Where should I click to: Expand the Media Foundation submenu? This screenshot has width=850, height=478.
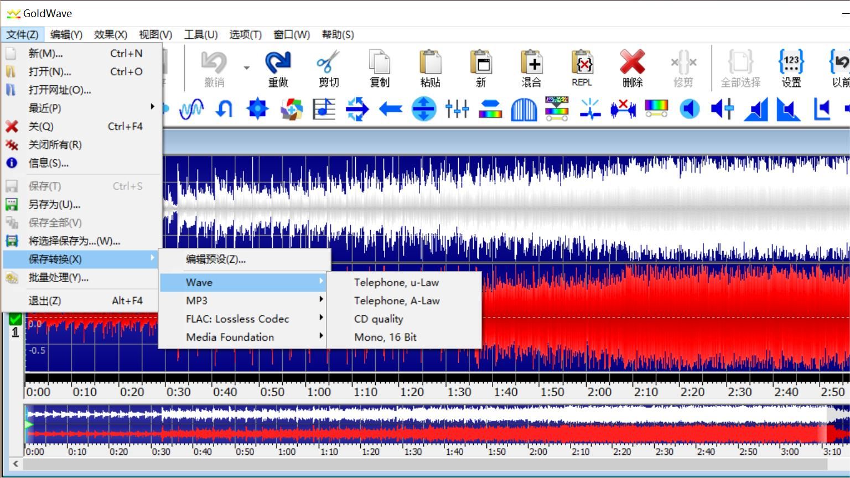point(243,337)
